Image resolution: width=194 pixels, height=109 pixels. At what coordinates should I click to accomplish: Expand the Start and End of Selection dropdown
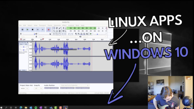click(x=75, y=85)
